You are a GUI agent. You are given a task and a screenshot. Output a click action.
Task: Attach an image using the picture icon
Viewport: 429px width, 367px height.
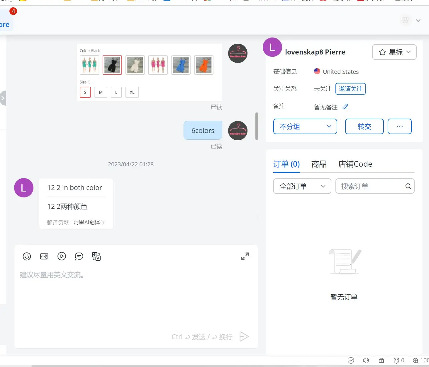(x=44, y=257)
